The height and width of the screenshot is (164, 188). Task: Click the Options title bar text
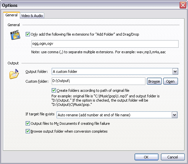click(x=10, y=5)
